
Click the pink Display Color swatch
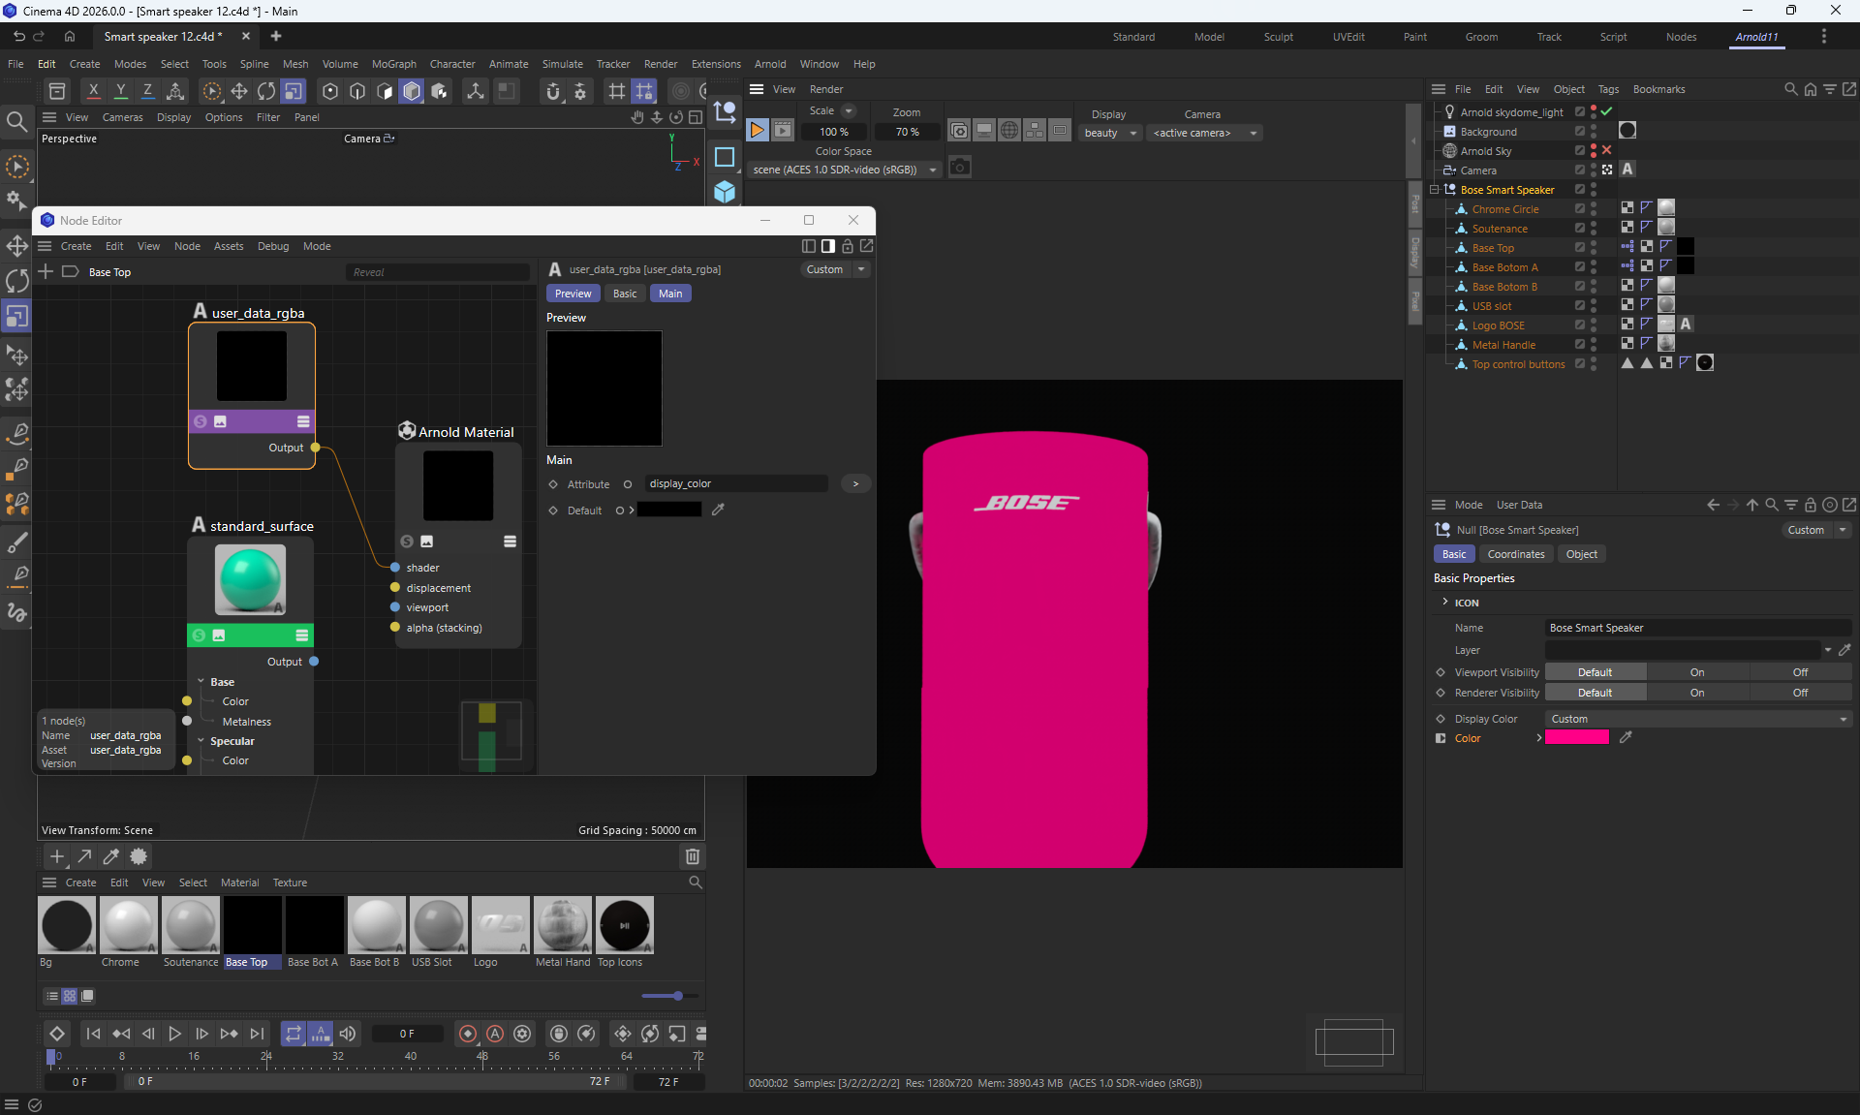[x=1576, y=738]
